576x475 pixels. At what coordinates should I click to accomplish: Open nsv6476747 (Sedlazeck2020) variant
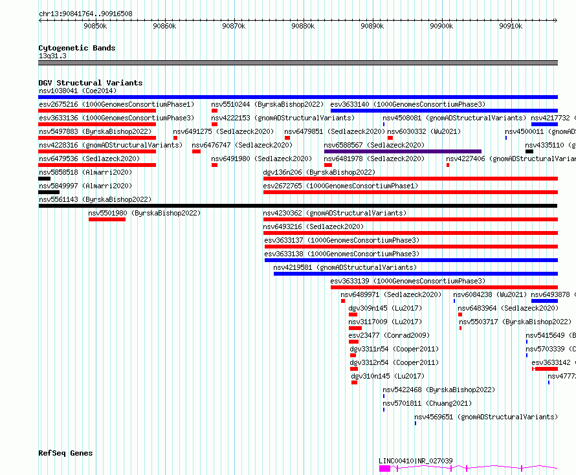point(242,145)
